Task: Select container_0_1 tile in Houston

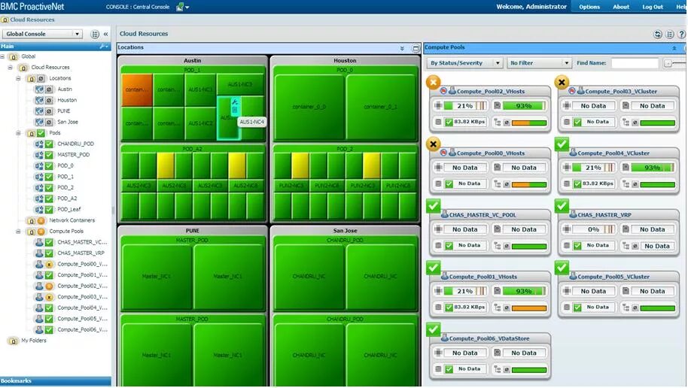Action: coord(380,107)
